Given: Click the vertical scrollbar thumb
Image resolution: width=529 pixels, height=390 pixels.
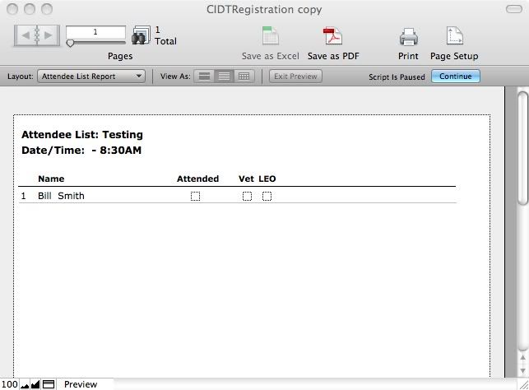Looking at the screenshot, I should pos(523,148).
